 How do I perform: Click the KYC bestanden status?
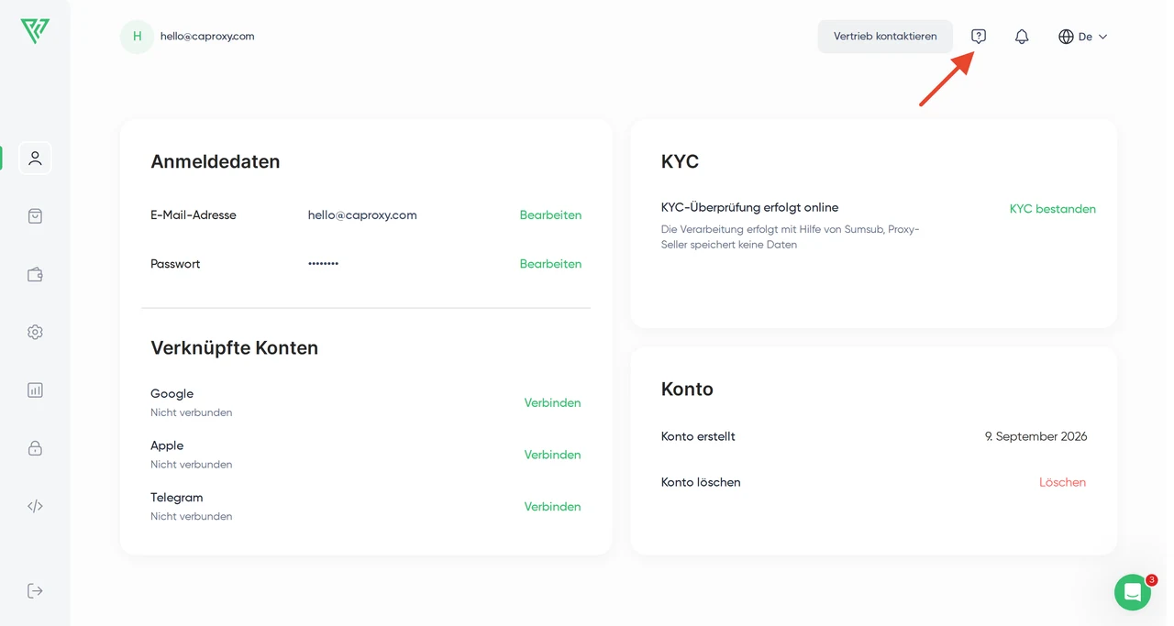click(1053, 209)
